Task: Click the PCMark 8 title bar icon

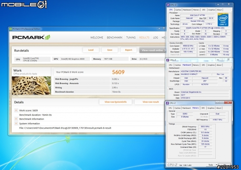Action: (11, 29)
